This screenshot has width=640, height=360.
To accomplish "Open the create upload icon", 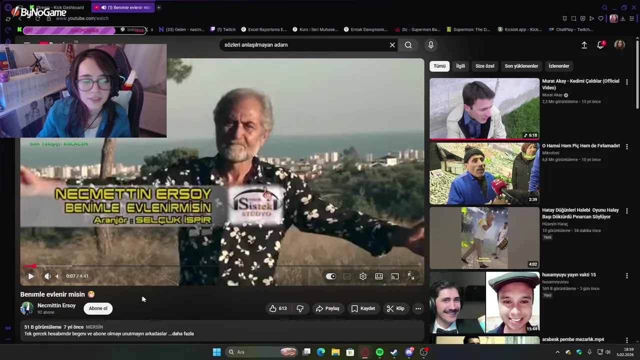I will click(584, 45).
